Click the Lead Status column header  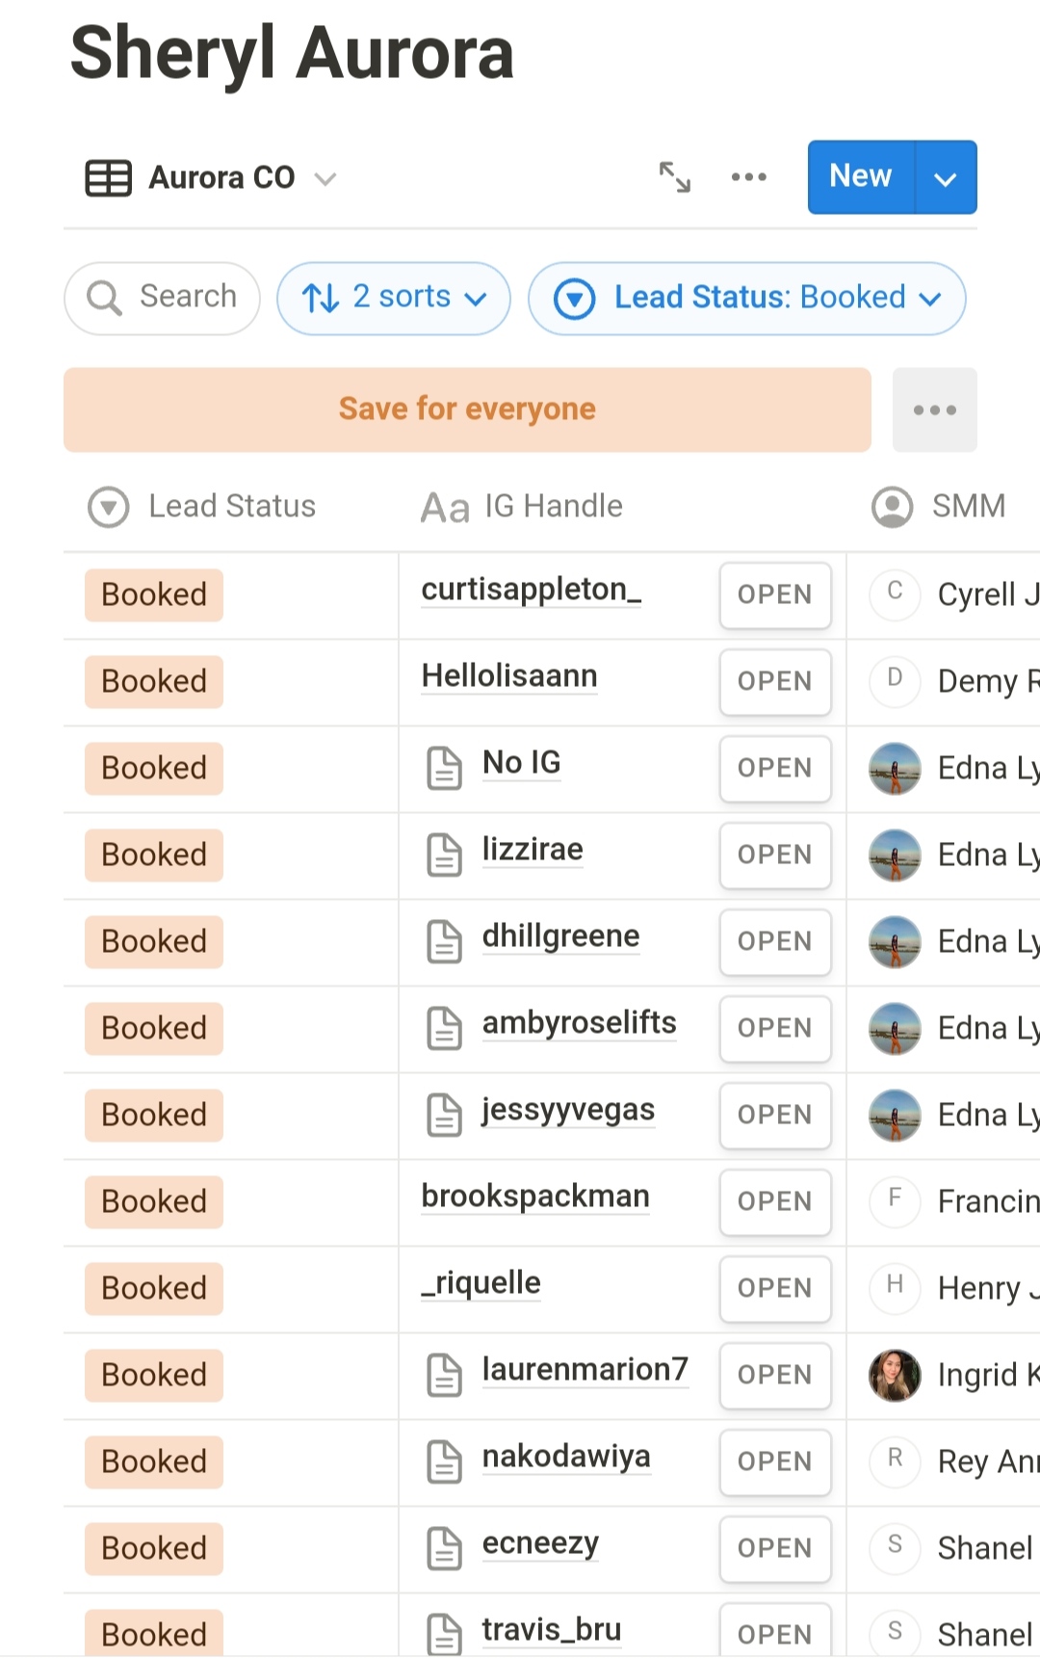coord(231,506)
